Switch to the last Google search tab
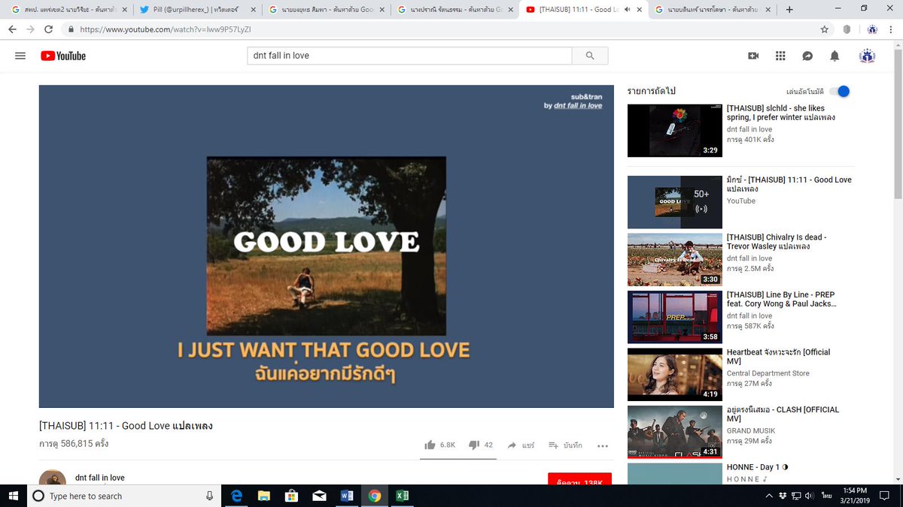The image size is (903, 507). [713, 10]
